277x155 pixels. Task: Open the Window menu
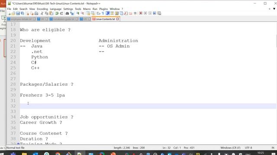[x=115, y=9]
